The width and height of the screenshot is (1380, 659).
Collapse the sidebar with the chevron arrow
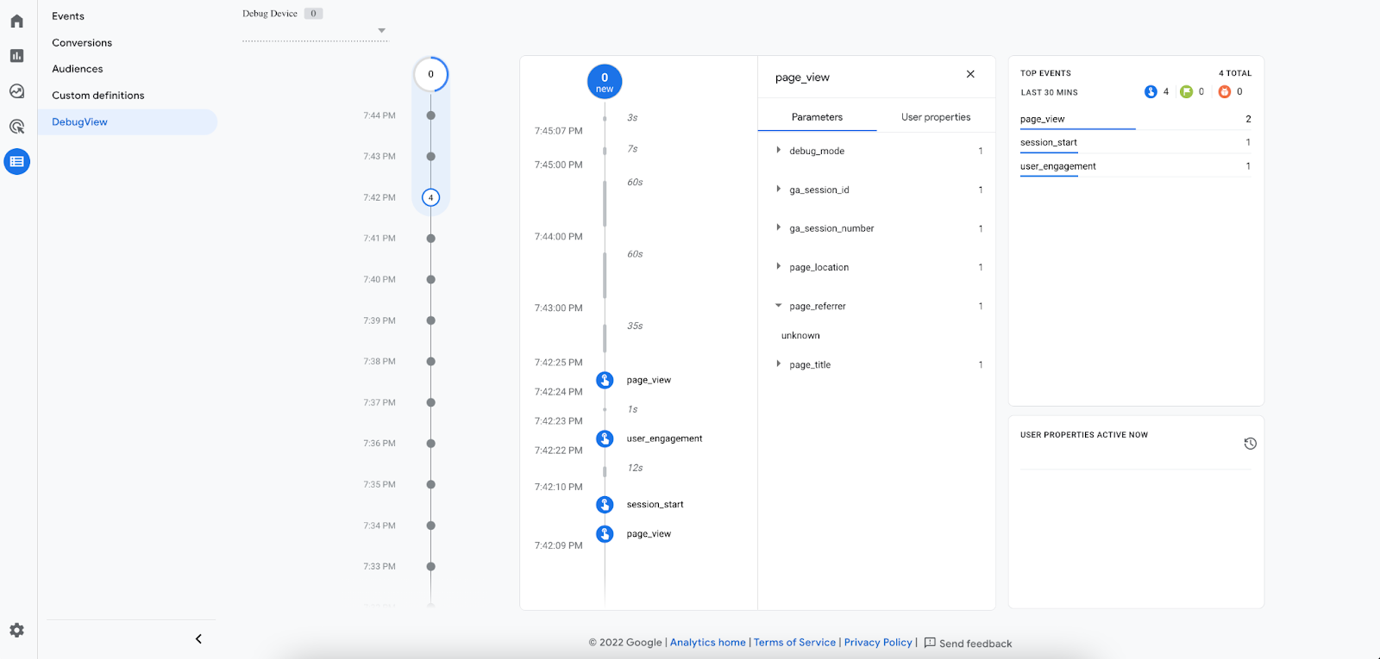click(198, 639)
